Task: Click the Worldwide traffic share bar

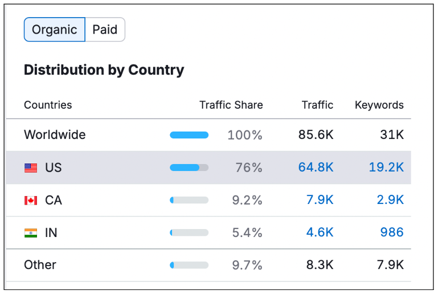Action: 189,135
